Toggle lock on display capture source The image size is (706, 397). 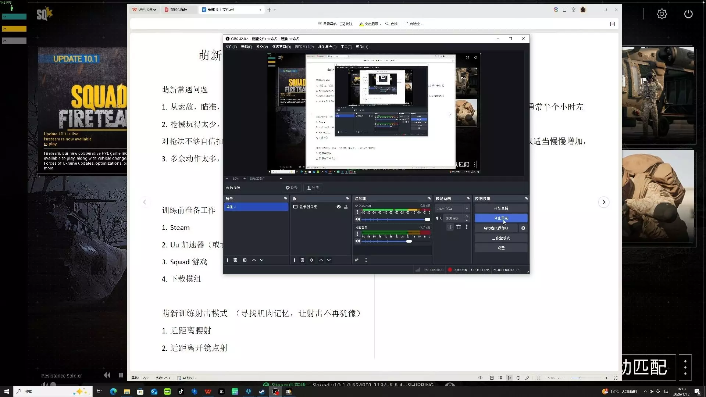coord(346,207)
